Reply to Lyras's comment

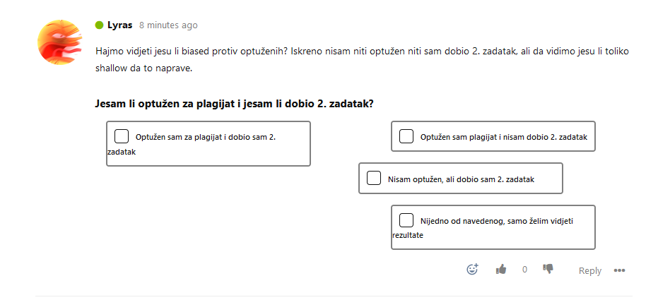click(590, 270)
